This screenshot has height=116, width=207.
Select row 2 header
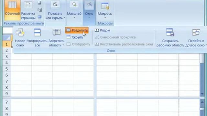(6, 50)
